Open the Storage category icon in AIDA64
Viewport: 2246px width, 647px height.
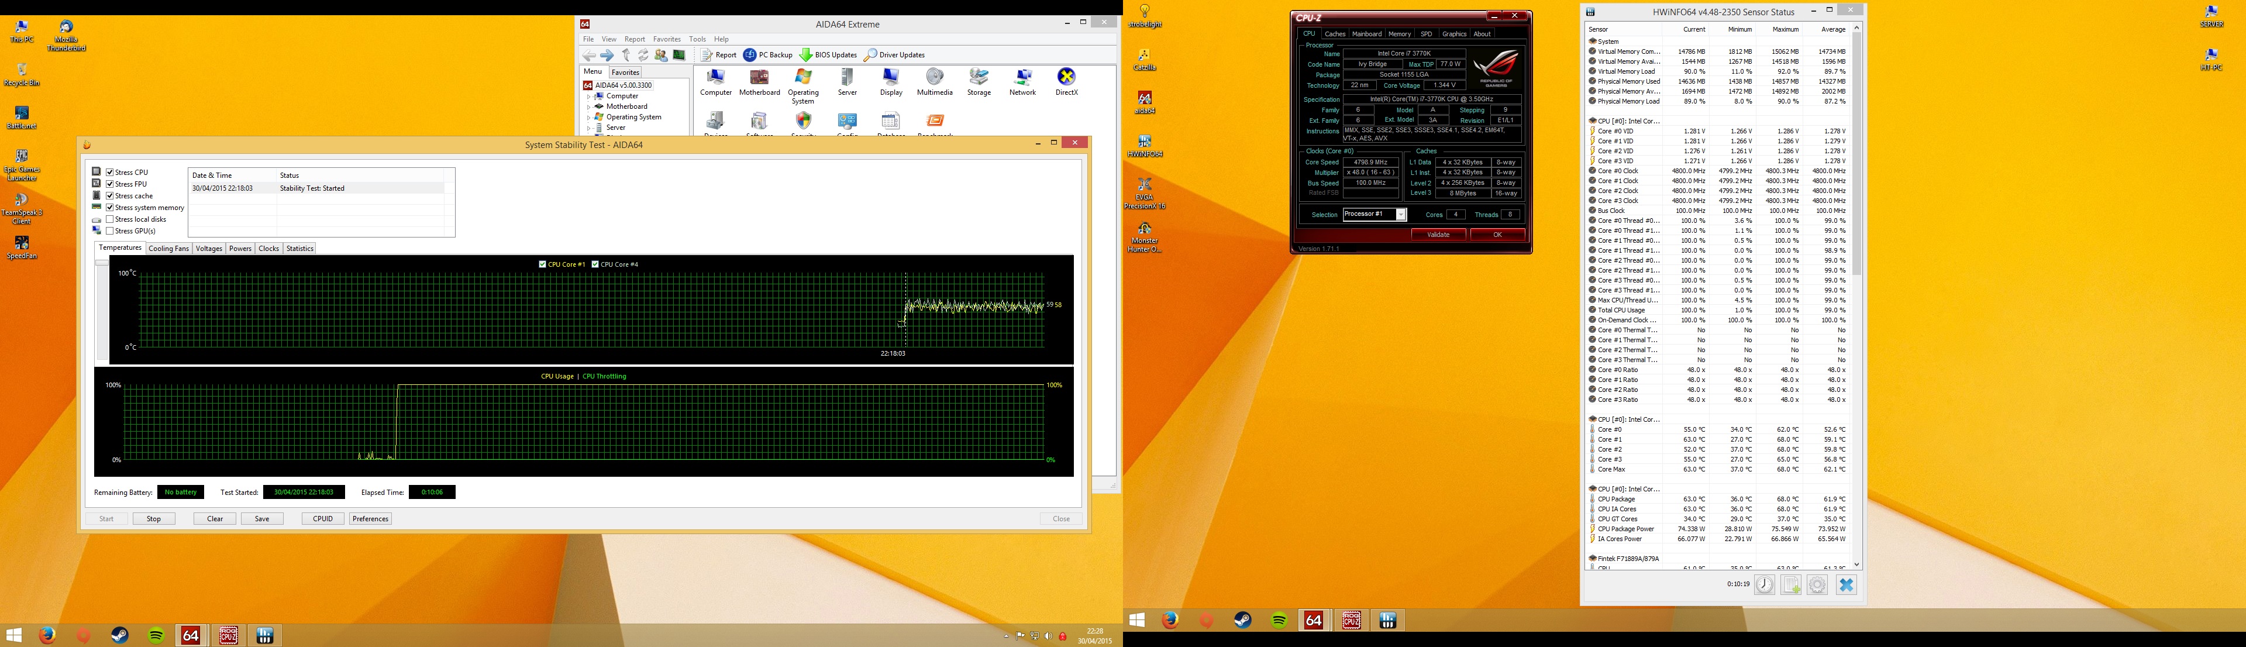click(979, 82)
